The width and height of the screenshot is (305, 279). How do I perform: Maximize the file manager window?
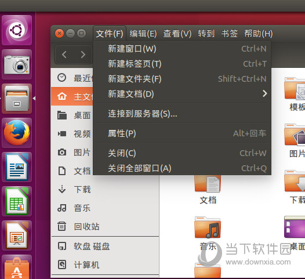coord(82,34)
